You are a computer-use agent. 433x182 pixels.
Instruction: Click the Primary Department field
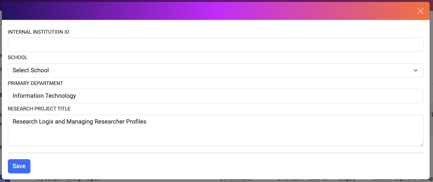(215, 95)
